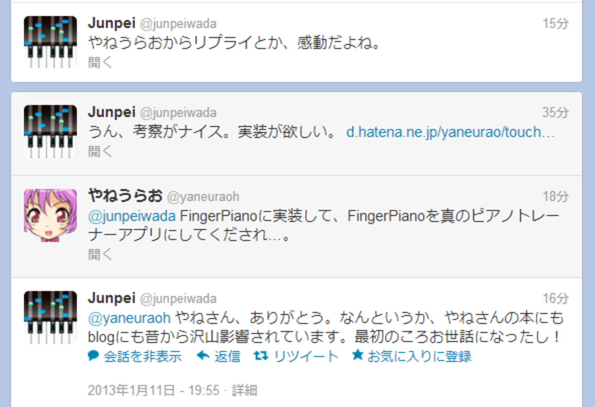Viewport: 595px width, 407px height.
Task: Click the やねうらお display name
Action: (x=125, y=196)
